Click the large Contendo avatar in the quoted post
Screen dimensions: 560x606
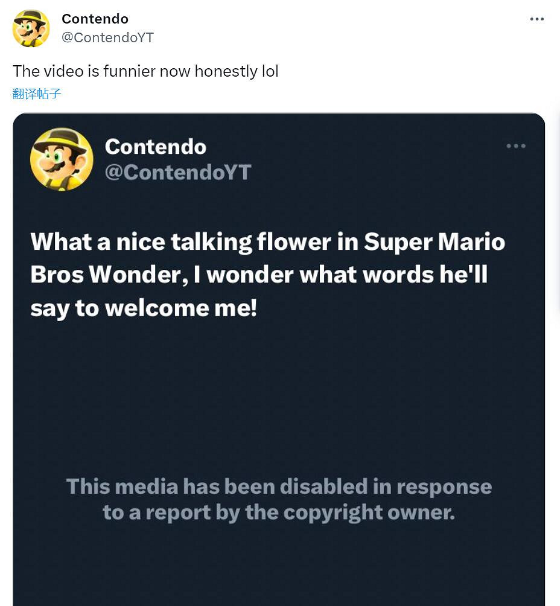62,159
